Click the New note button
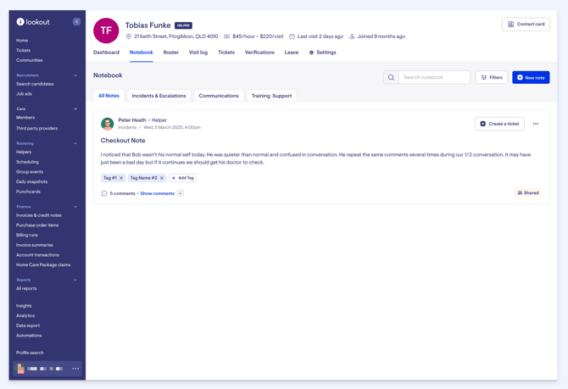The image size is (568, 389). (531, 77)
